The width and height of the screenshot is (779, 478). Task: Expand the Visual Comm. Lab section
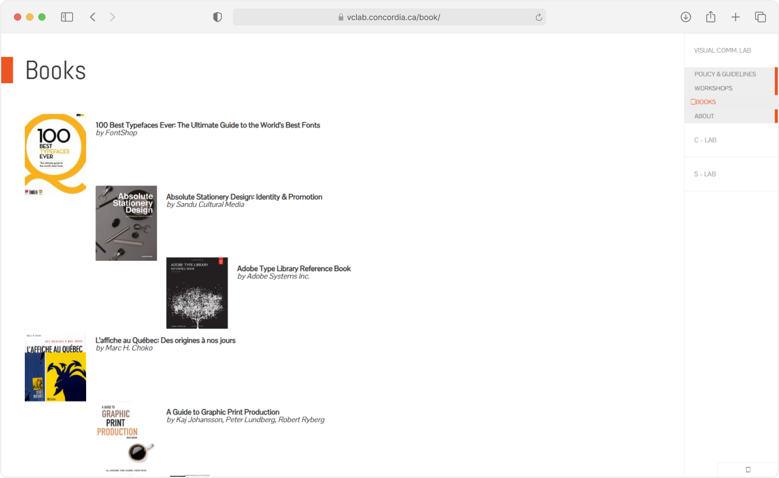pos(723,50)
